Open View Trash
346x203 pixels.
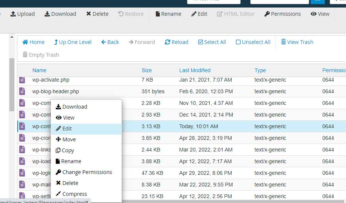pos(297,42)
